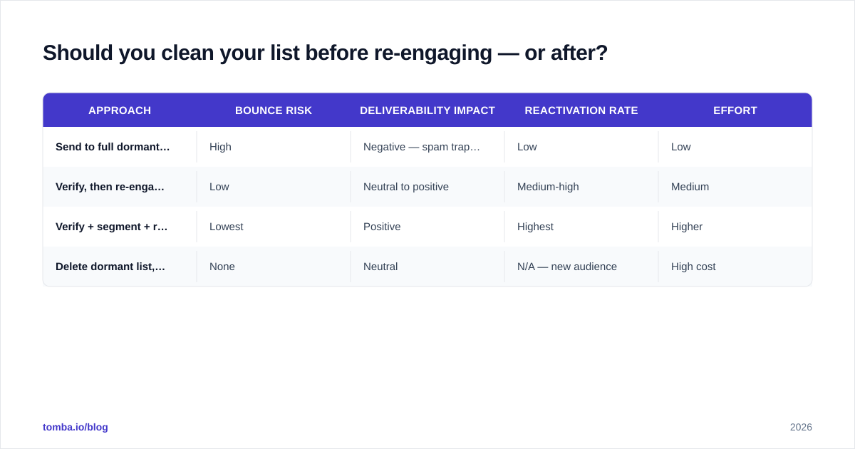The image size is (855, 449).
Task: Click the 'High cost' effort cell
Action: (x=735, y=267)
